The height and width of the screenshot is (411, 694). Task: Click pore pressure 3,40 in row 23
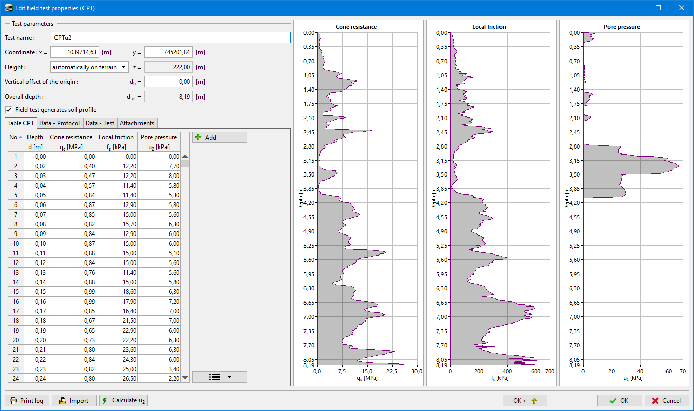159,369
